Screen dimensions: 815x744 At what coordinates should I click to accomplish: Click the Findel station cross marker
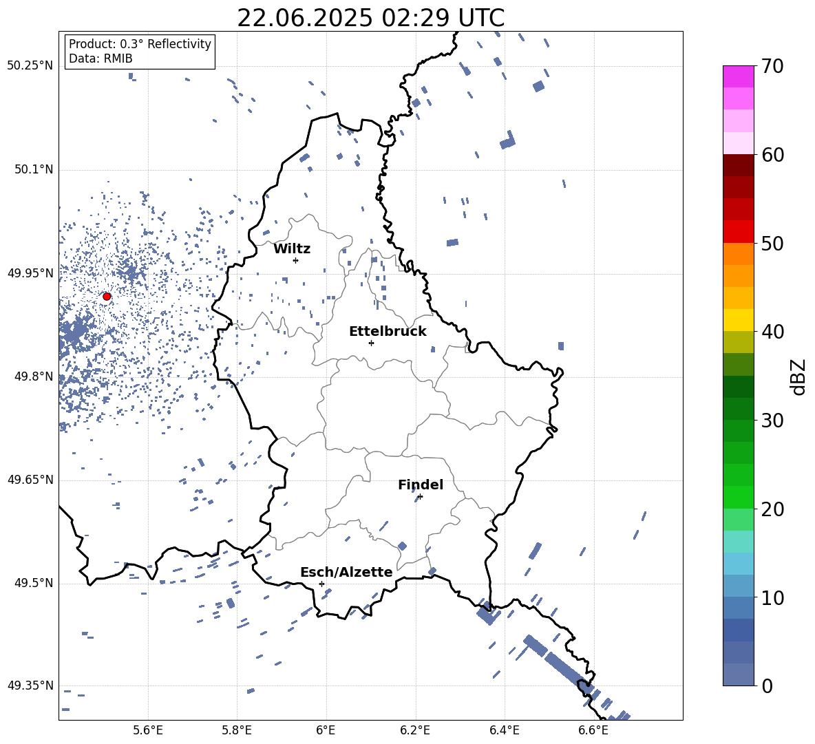pyautogui.click(x=420, y=497)
